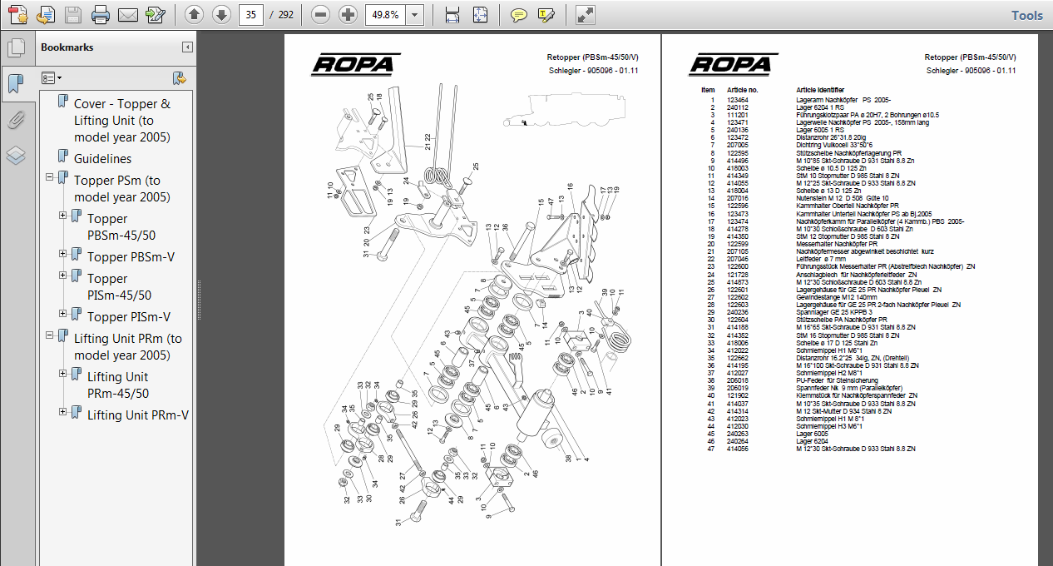
Task: Switch to Read Mode with the expand arrows icon
Action: 586,14
